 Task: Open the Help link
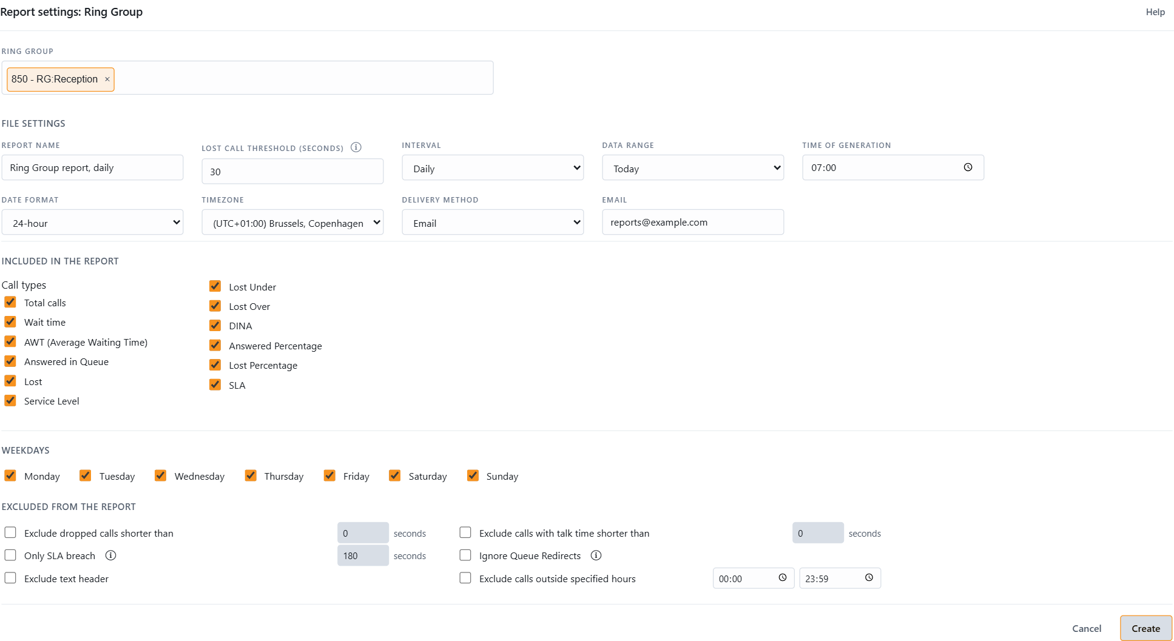coord(1155,12)
